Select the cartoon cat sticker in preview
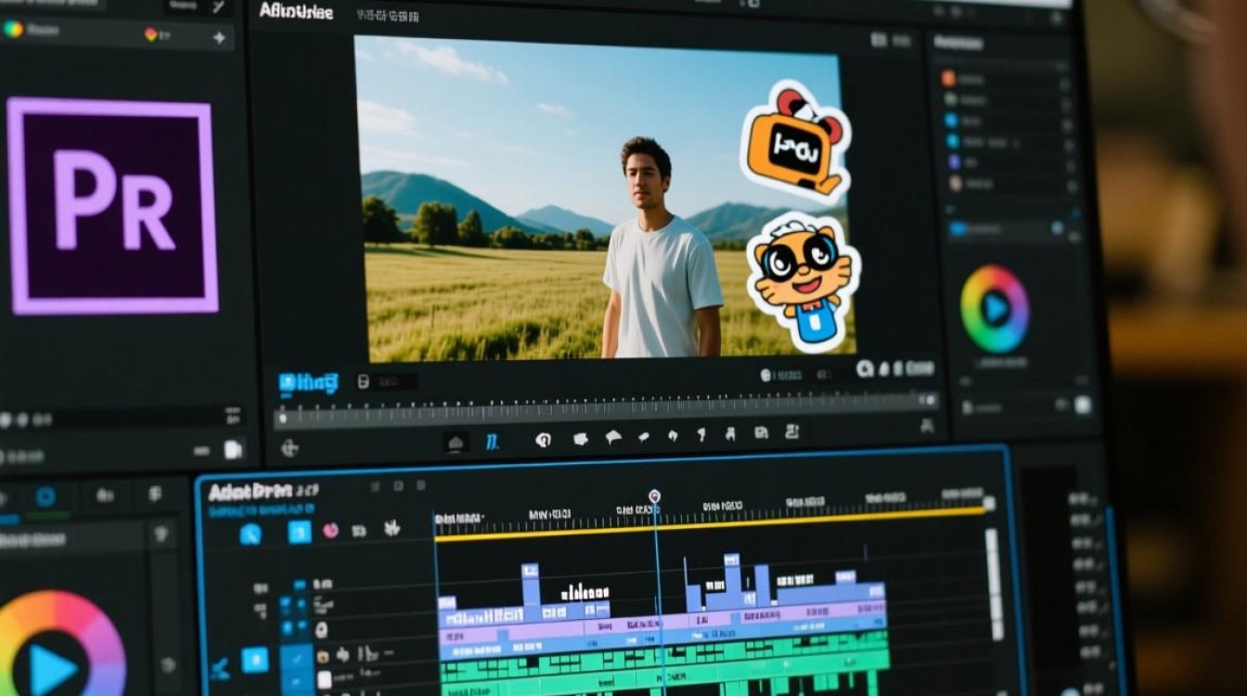1247x696 pixels. click(x=803, y=277)
